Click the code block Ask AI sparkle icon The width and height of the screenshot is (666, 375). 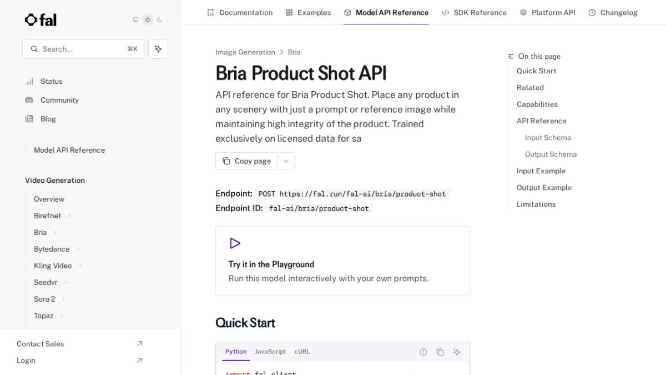tap(457, 352)
